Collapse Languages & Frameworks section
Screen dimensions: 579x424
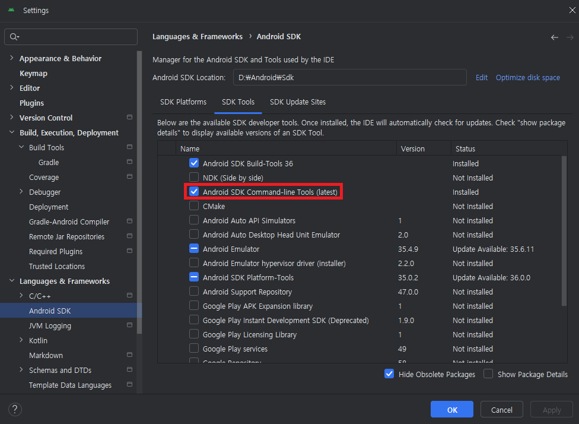coord(11,280)
